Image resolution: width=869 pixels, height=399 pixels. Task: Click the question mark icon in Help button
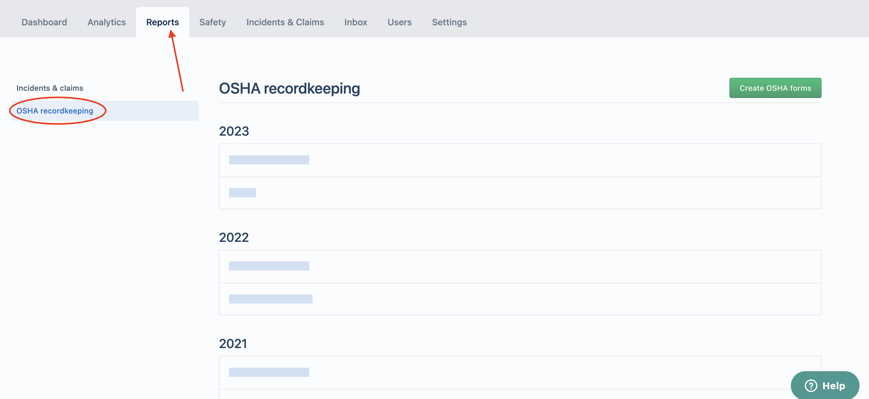coord(811,385)
